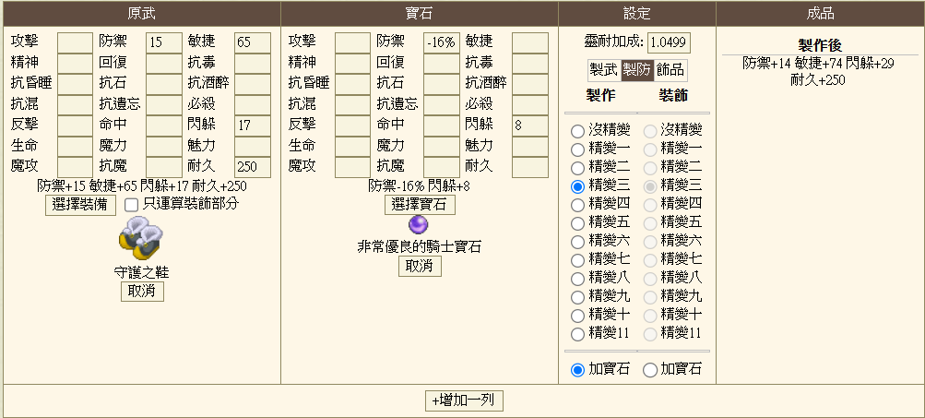
Task: Click the empty 寶石 回復 input
Action: pyautogui.click(x=442, y=63)
